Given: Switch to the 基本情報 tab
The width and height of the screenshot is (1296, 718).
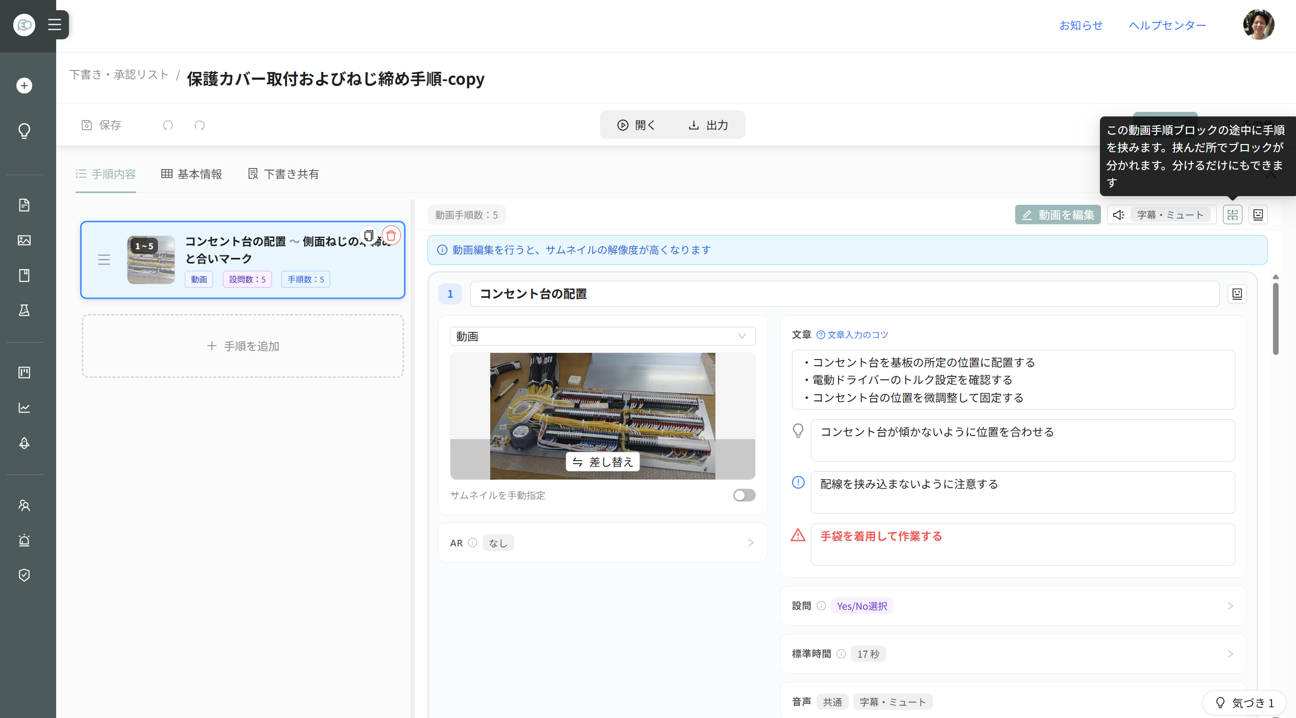Looking at the screenshot, I should [191, 174].
